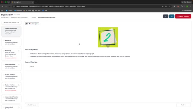The width and height of the screenshot is (193, 109).
Task: Return via Back to Classroom button
Action: 183,16
